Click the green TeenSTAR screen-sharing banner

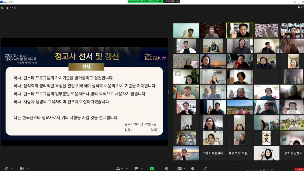pyautogui.click(x=145, y=2)
